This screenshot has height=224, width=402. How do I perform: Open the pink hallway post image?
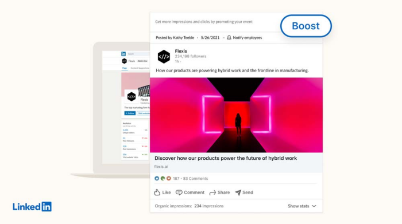[237, 115]
